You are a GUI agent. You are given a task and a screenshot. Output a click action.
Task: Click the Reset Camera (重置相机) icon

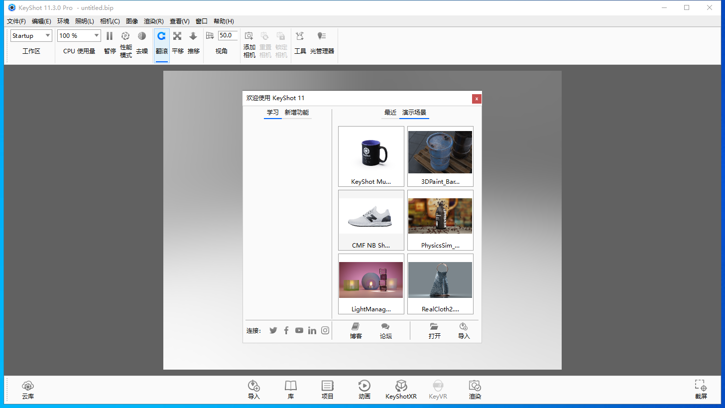point(265,36)
